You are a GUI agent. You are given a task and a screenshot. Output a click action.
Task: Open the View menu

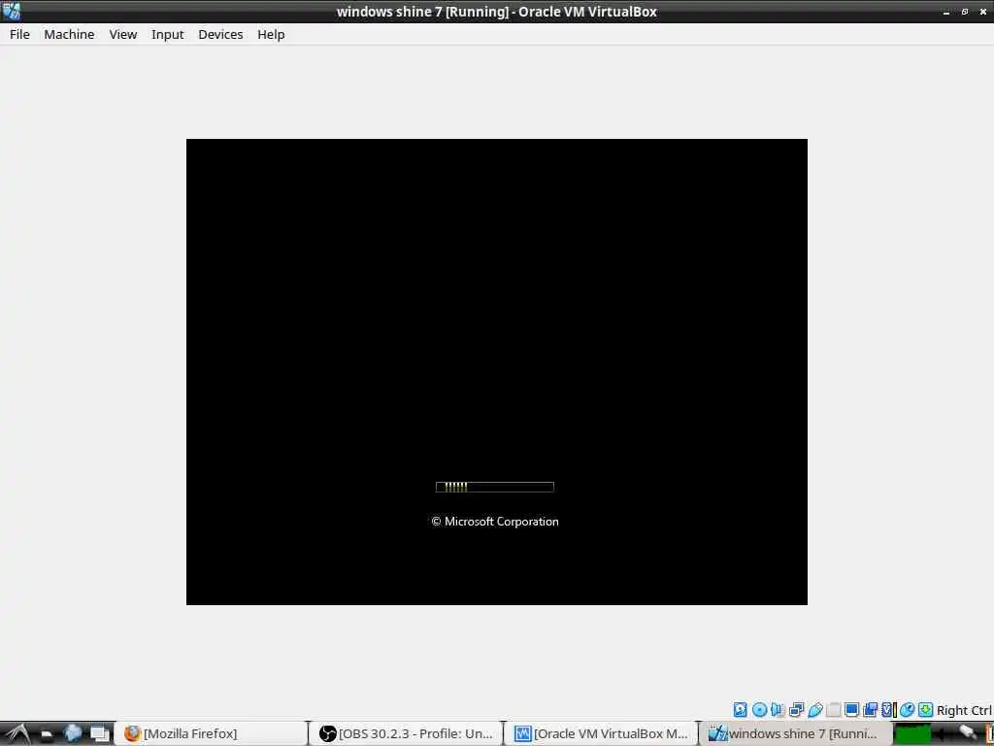(123, 34)
